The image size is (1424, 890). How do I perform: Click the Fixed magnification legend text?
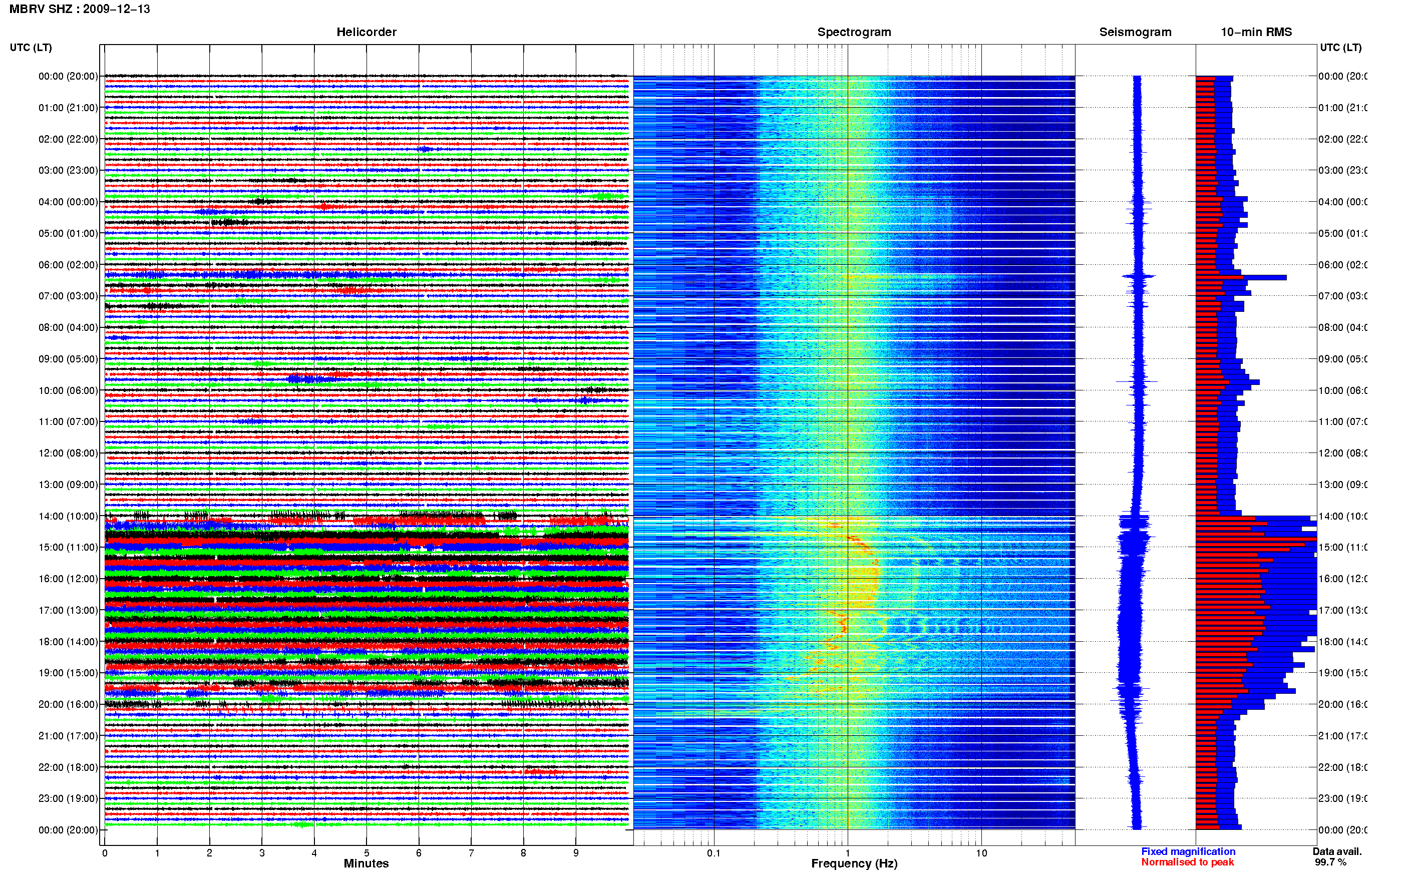1188,851
